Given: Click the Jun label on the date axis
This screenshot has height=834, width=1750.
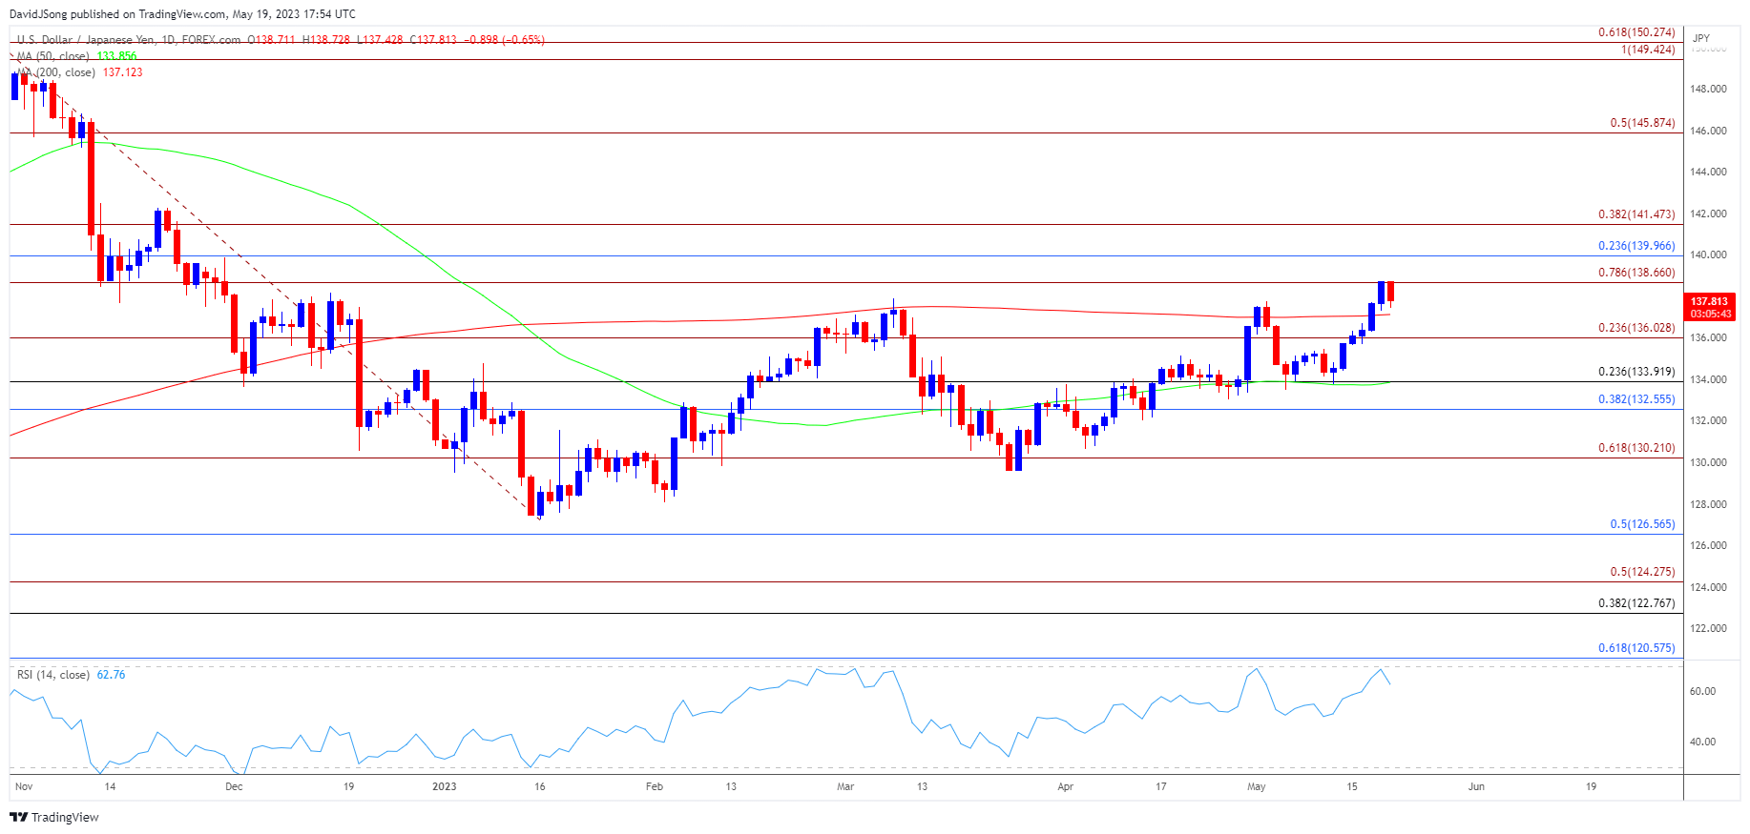Looking at the screenshot, I should click(1476, 786).
